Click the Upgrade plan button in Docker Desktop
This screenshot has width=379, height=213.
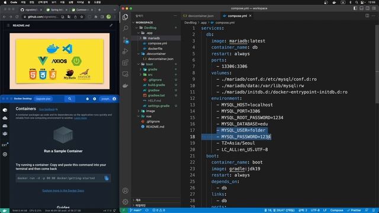(43, 99)
